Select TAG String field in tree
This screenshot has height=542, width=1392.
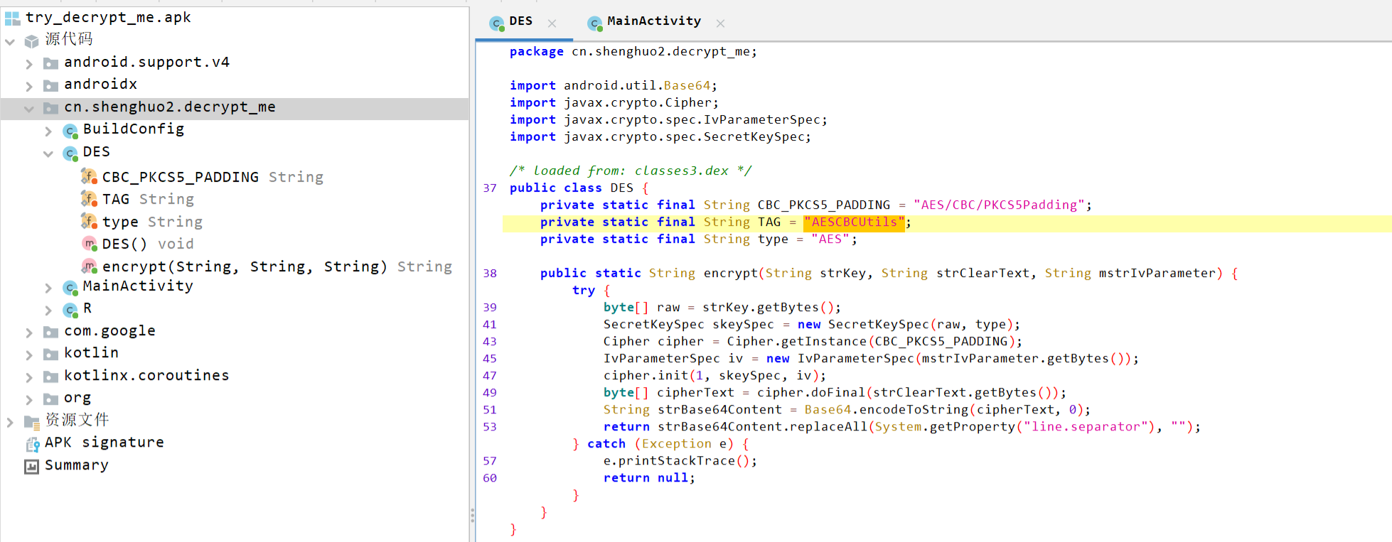pos(148,199)
